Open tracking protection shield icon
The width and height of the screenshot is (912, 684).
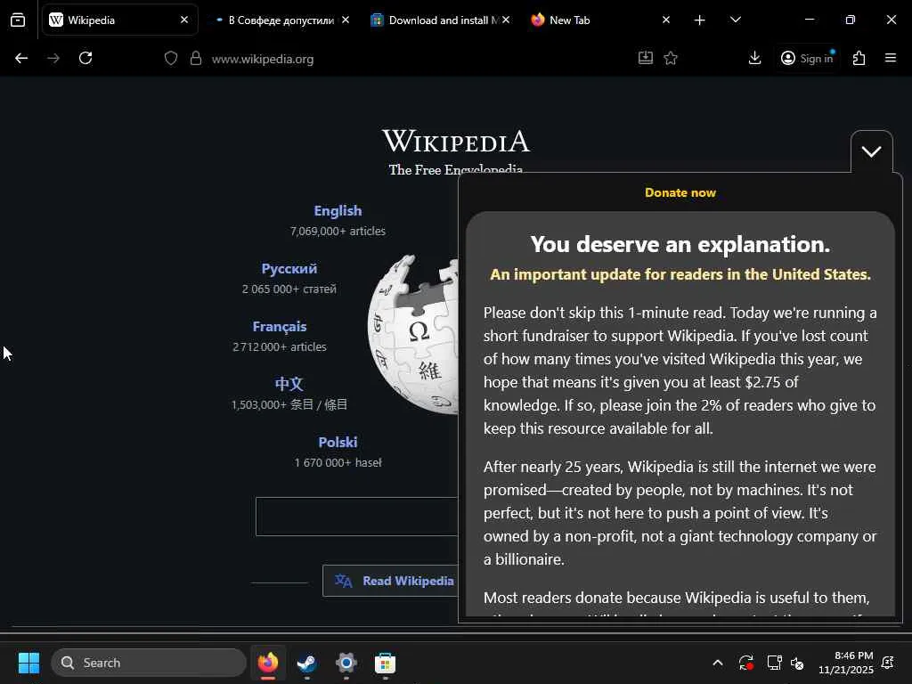point(170,58)
